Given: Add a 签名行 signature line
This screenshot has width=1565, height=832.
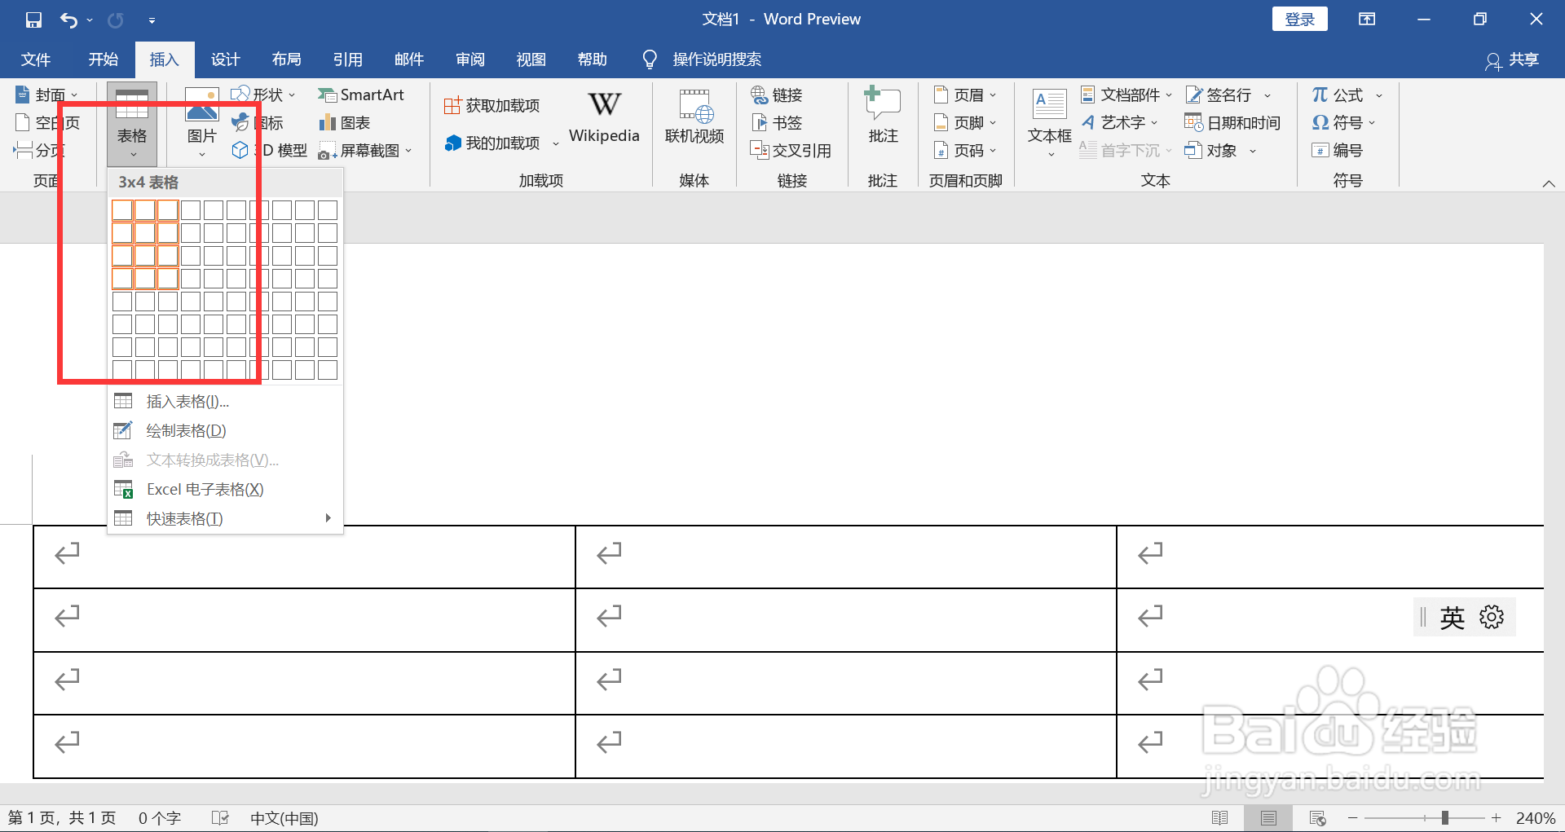Looking at the screenshot, I should point(1228,95).
